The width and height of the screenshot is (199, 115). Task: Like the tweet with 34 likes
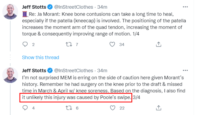pyautogui.click(x=112, y=44)
